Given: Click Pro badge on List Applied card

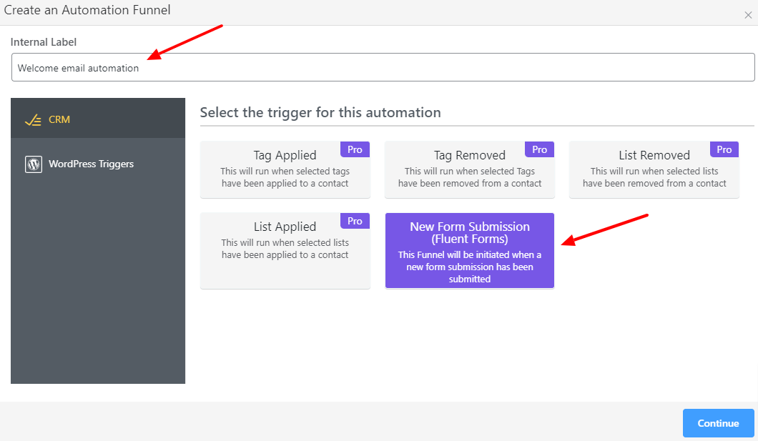Looking at the screenshot, I should (x=355, y=222).
